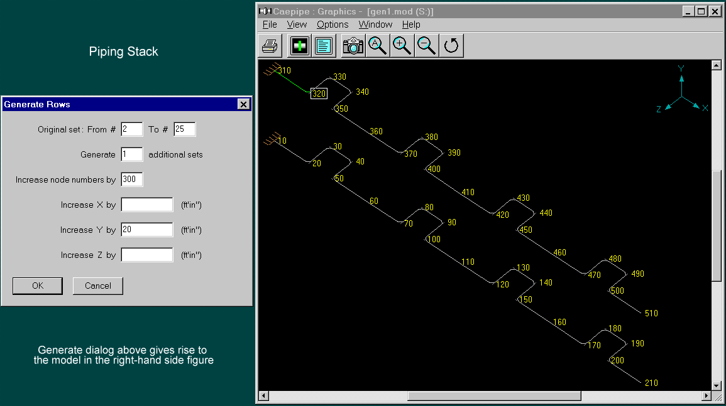
Task: Click the Generate additional sets field
Action: (x=131, y=154)
